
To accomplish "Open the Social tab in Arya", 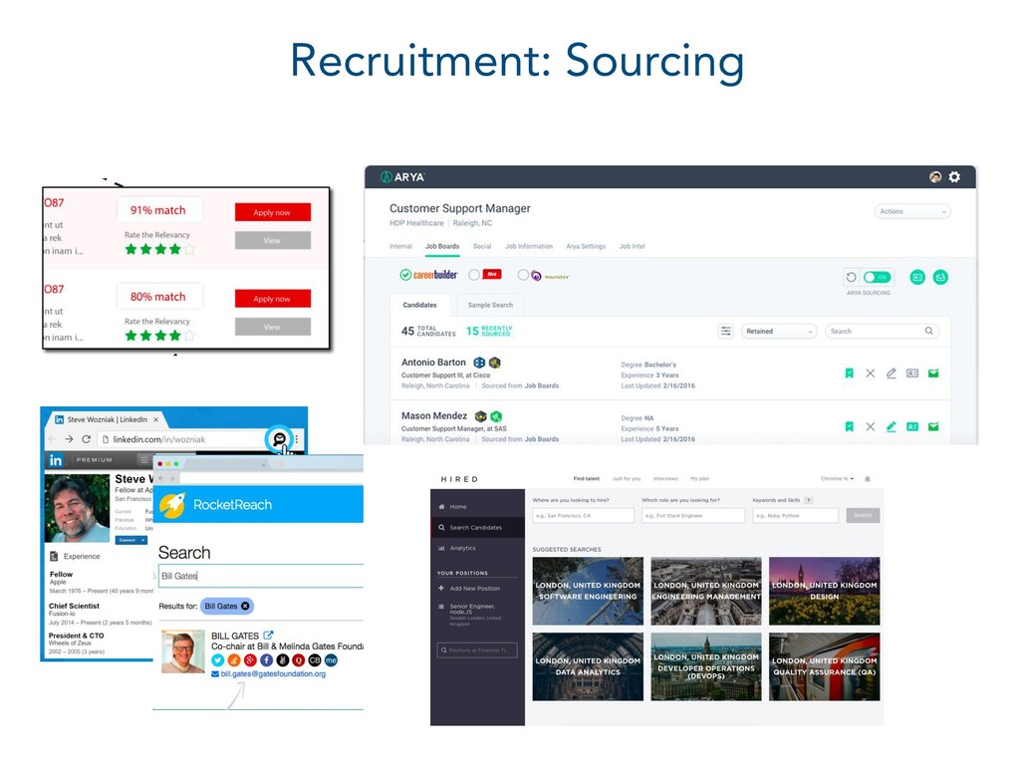I will pos(482,247).
